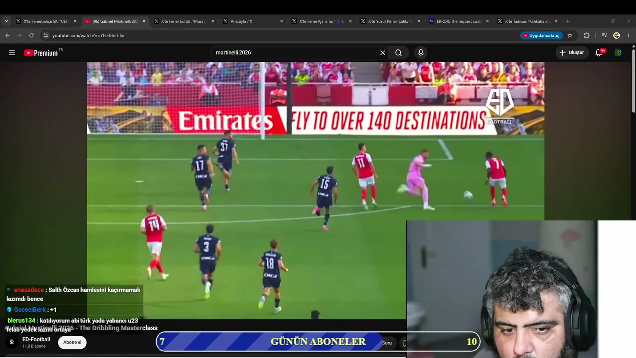Switch to the 'X'te Fenerbahçe SK' tab
Viewport: 636px width, 358px height.
47,21
